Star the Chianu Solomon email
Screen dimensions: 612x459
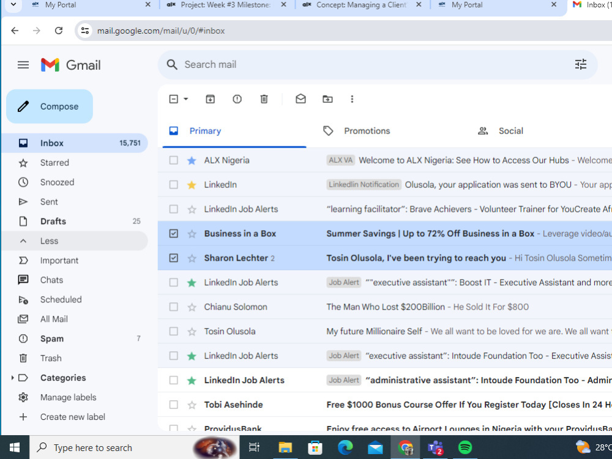pos(192,307)
